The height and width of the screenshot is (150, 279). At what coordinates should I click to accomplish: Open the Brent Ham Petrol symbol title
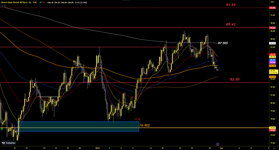(19, 2)
